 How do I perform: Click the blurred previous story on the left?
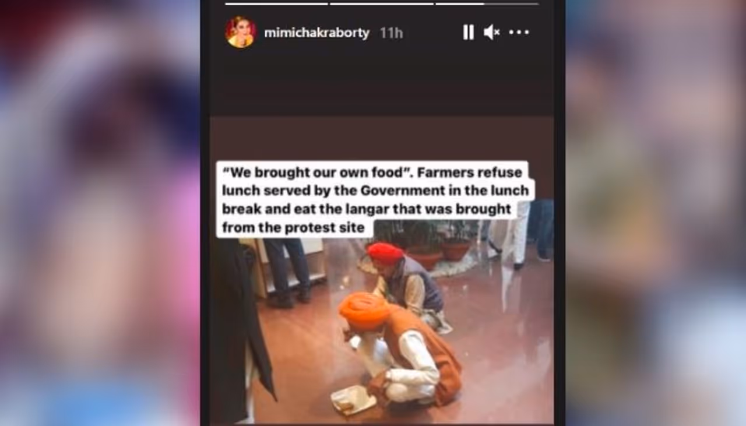100,213
